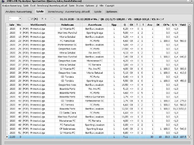Click the date range filter summary text
Viewport: 194px width, 145px height.
pyautogui.click(x=112, y=19)
